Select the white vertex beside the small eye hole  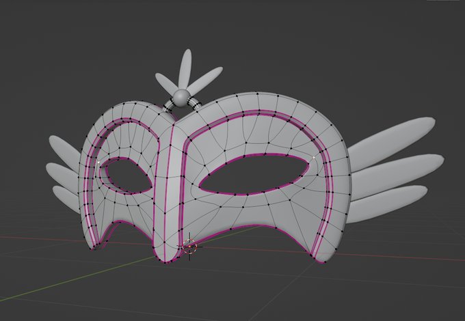(x=98, y=163)
